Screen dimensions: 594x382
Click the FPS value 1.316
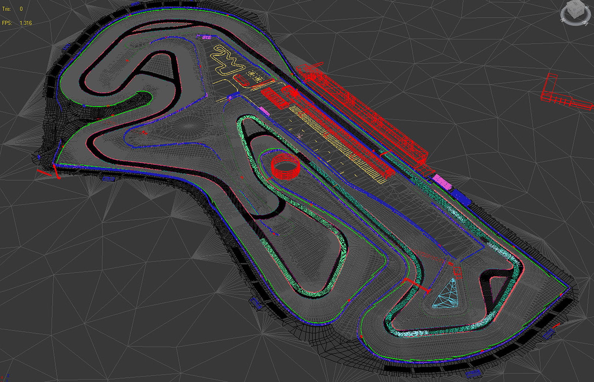(26, 23)
